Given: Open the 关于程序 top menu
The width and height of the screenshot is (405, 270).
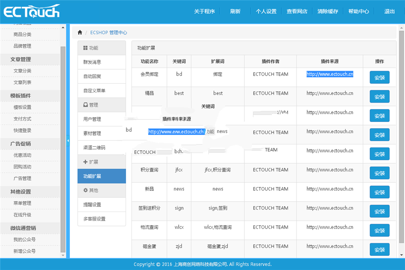Looking at the screenshot, I should coord(204,11).
